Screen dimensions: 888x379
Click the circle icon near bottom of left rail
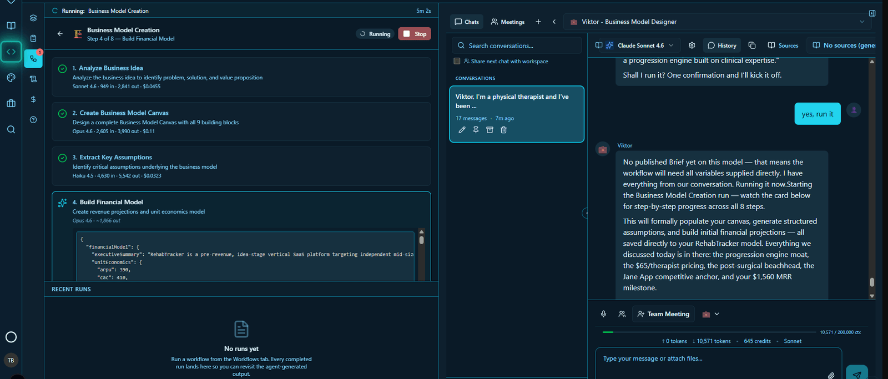[x=11, y=337]
